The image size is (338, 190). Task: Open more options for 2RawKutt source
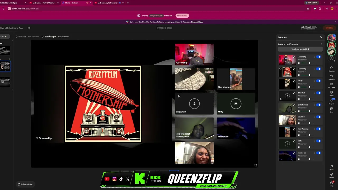pos(314,93)
